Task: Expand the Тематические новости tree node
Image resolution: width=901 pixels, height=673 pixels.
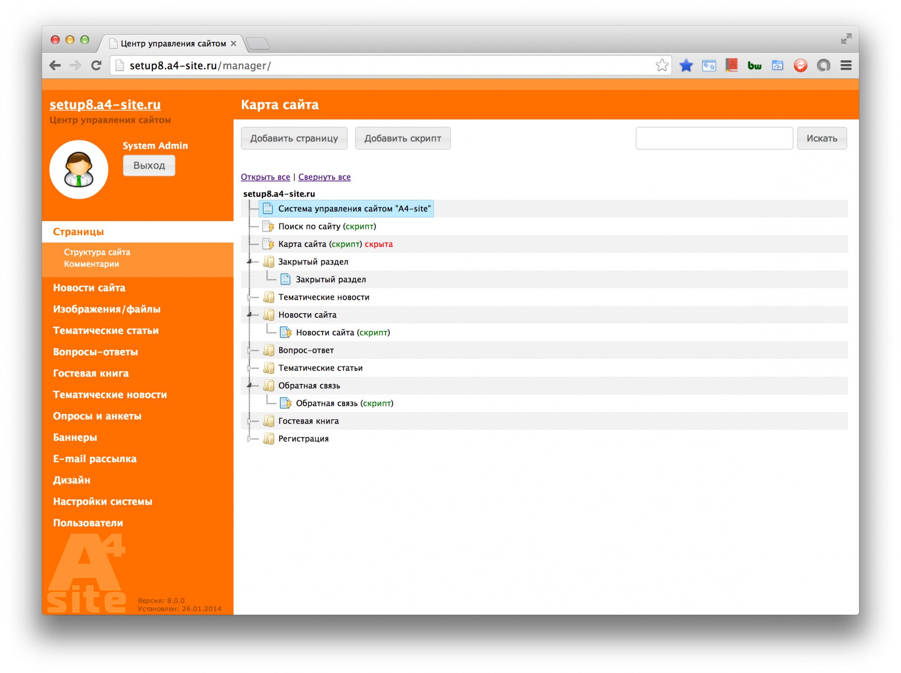Action: click(x=249, y=297)
